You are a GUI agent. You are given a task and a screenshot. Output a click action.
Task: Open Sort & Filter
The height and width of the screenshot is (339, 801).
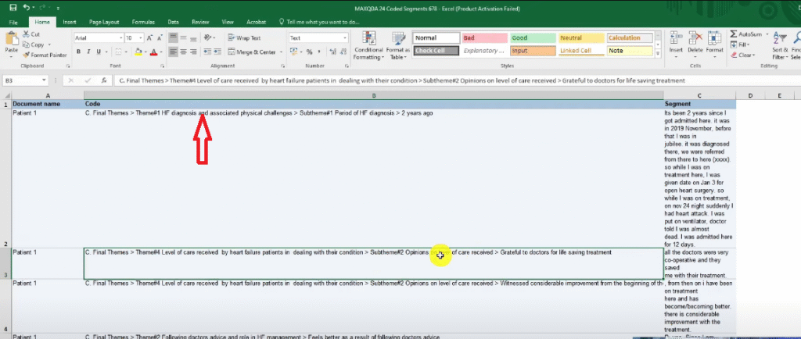(780, 45)
